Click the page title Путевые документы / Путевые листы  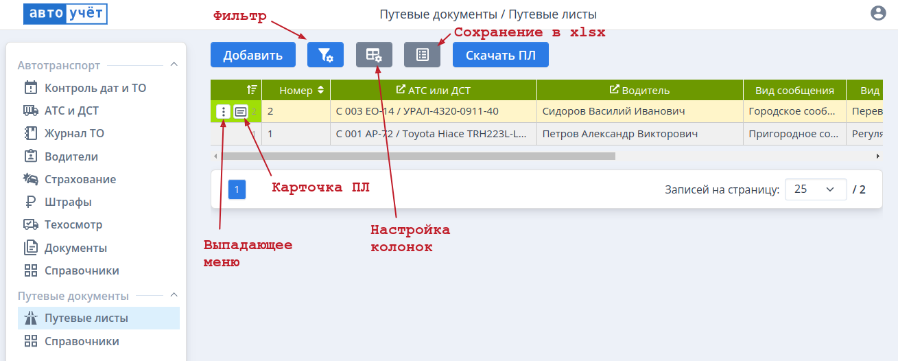[x=488, y=14]
